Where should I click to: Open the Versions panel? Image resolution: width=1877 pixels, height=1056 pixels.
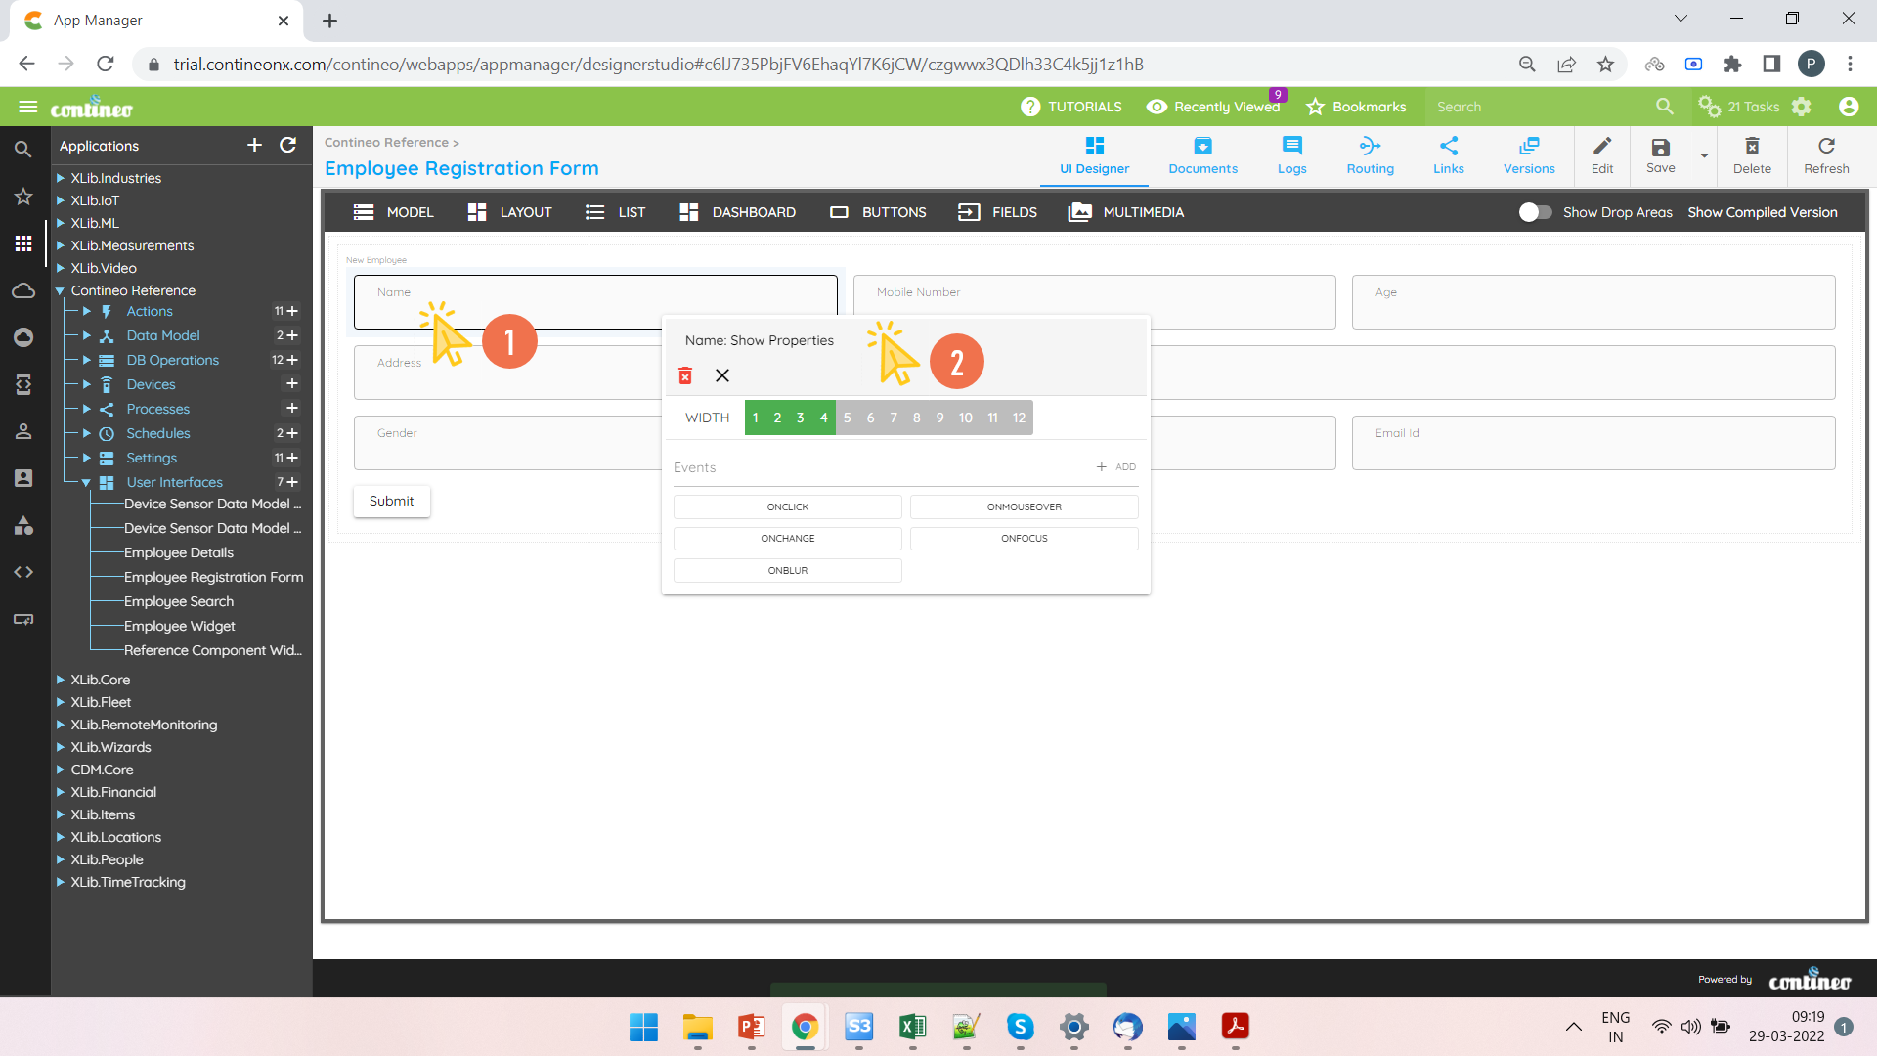(1528, 155)
